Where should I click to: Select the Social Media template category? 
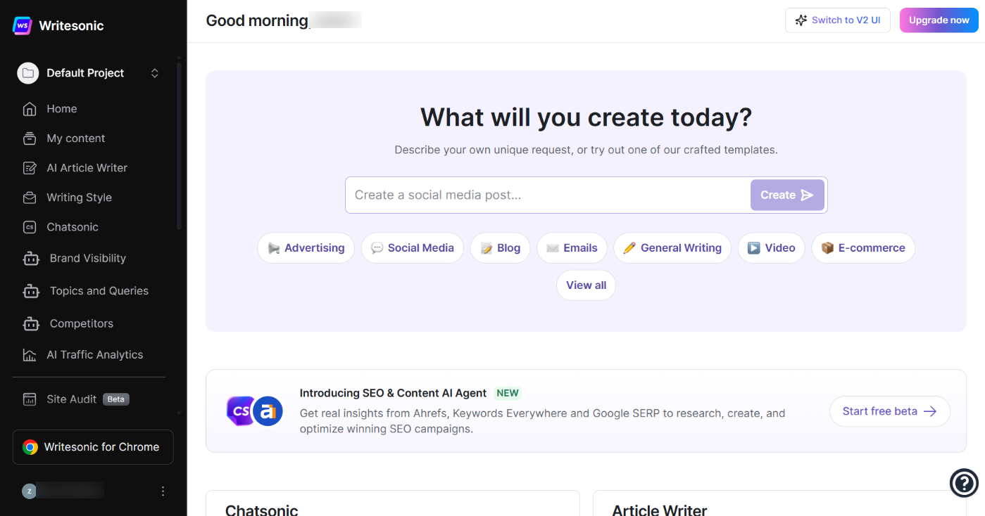pyautogui.click(x=413, y=248)
